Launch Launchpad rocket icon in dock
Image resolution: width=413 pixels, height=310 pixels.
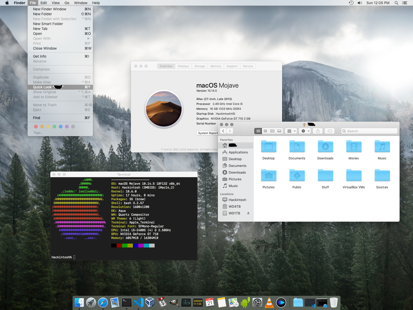pyautogui.click(x=91, y=303)
